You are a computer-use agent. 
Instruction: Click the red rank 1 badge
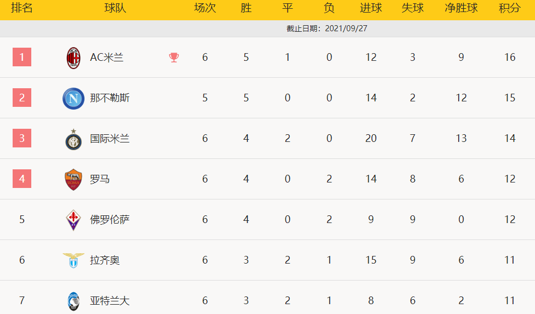tap(22, 57)
